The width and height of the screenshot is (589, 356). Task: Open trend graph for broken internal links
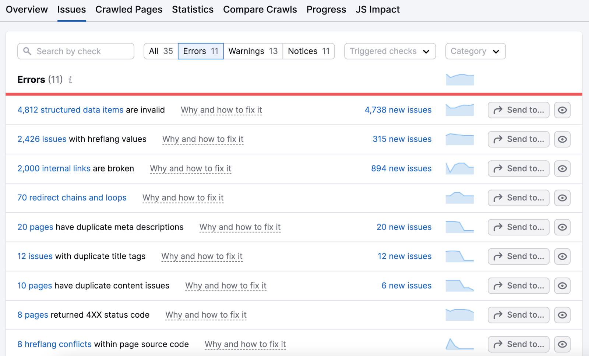pyautogui.click(x=459, y=168)
